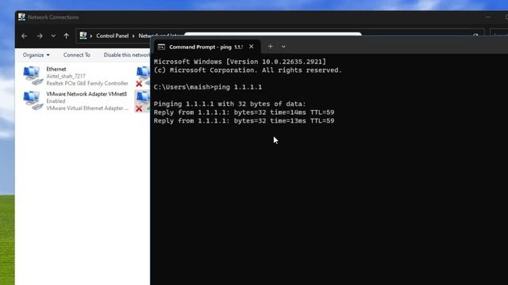Click Disable this network device button

127,55
